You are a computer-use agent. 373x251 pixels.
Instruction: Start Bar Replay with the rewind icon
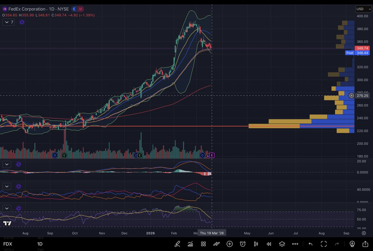[x=269, y=244]
